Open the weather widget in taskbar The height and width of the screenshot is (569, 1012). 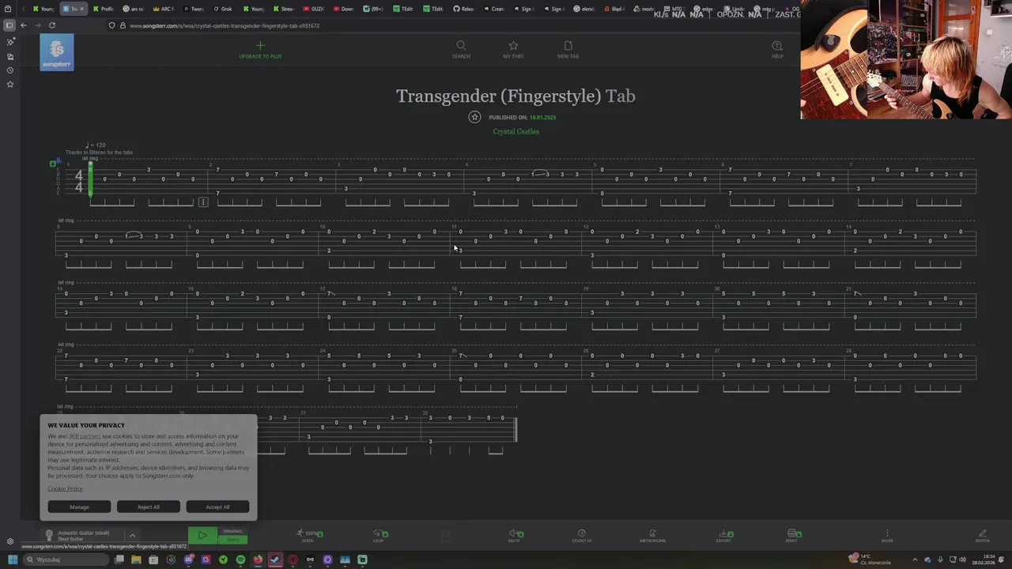click(871, 560)
